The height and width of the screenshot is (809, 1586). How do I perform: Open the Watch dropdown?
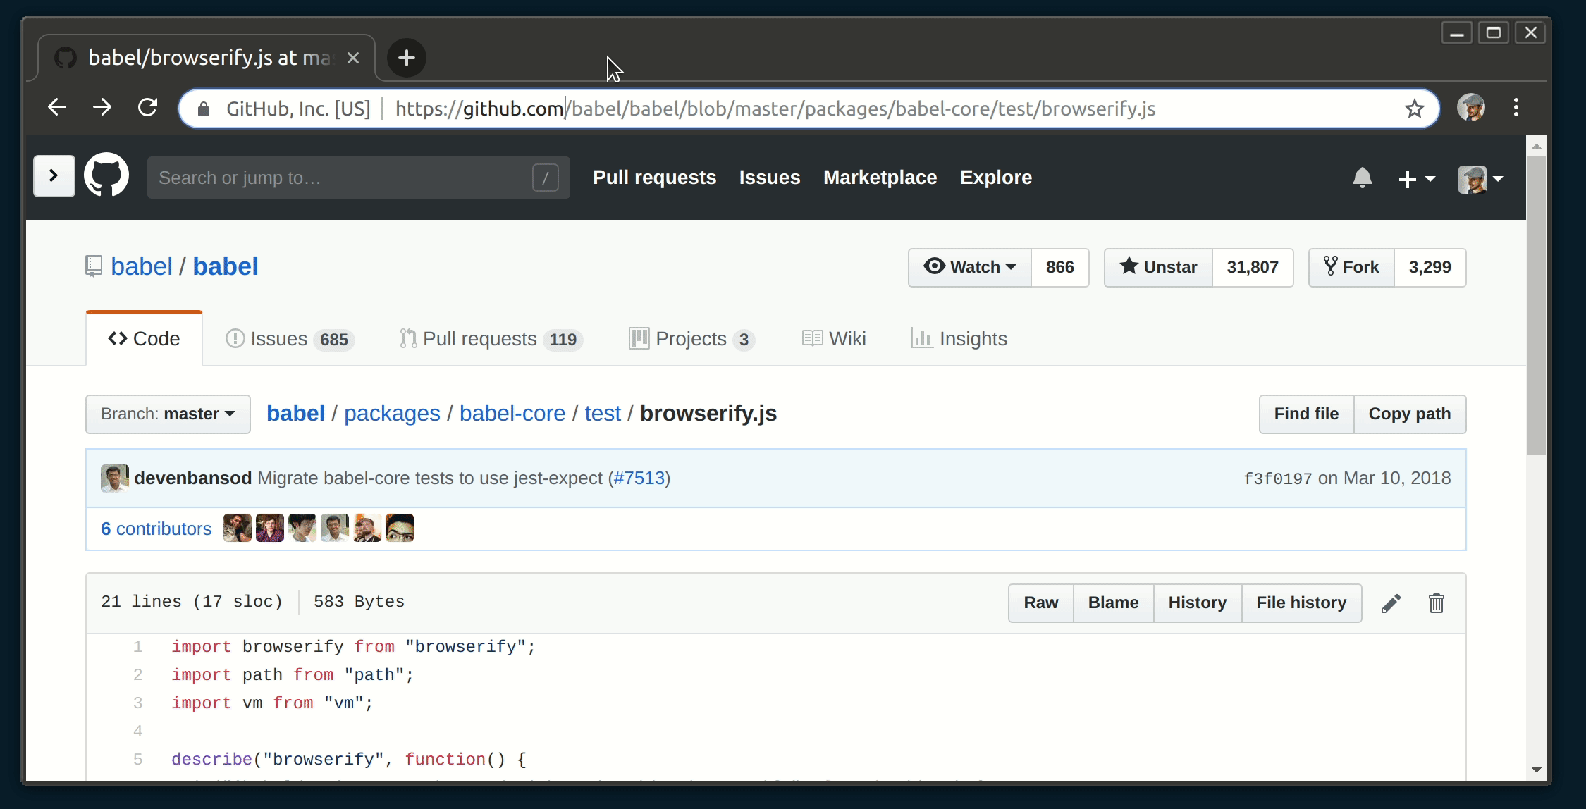tap(970, 267)
